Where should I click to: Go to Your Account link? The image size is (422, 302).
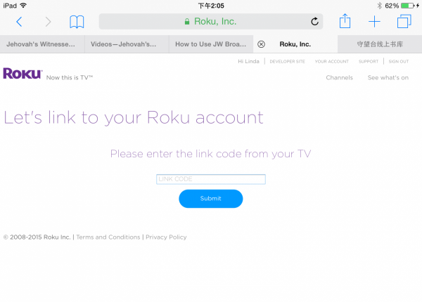[x=331, y=62]
